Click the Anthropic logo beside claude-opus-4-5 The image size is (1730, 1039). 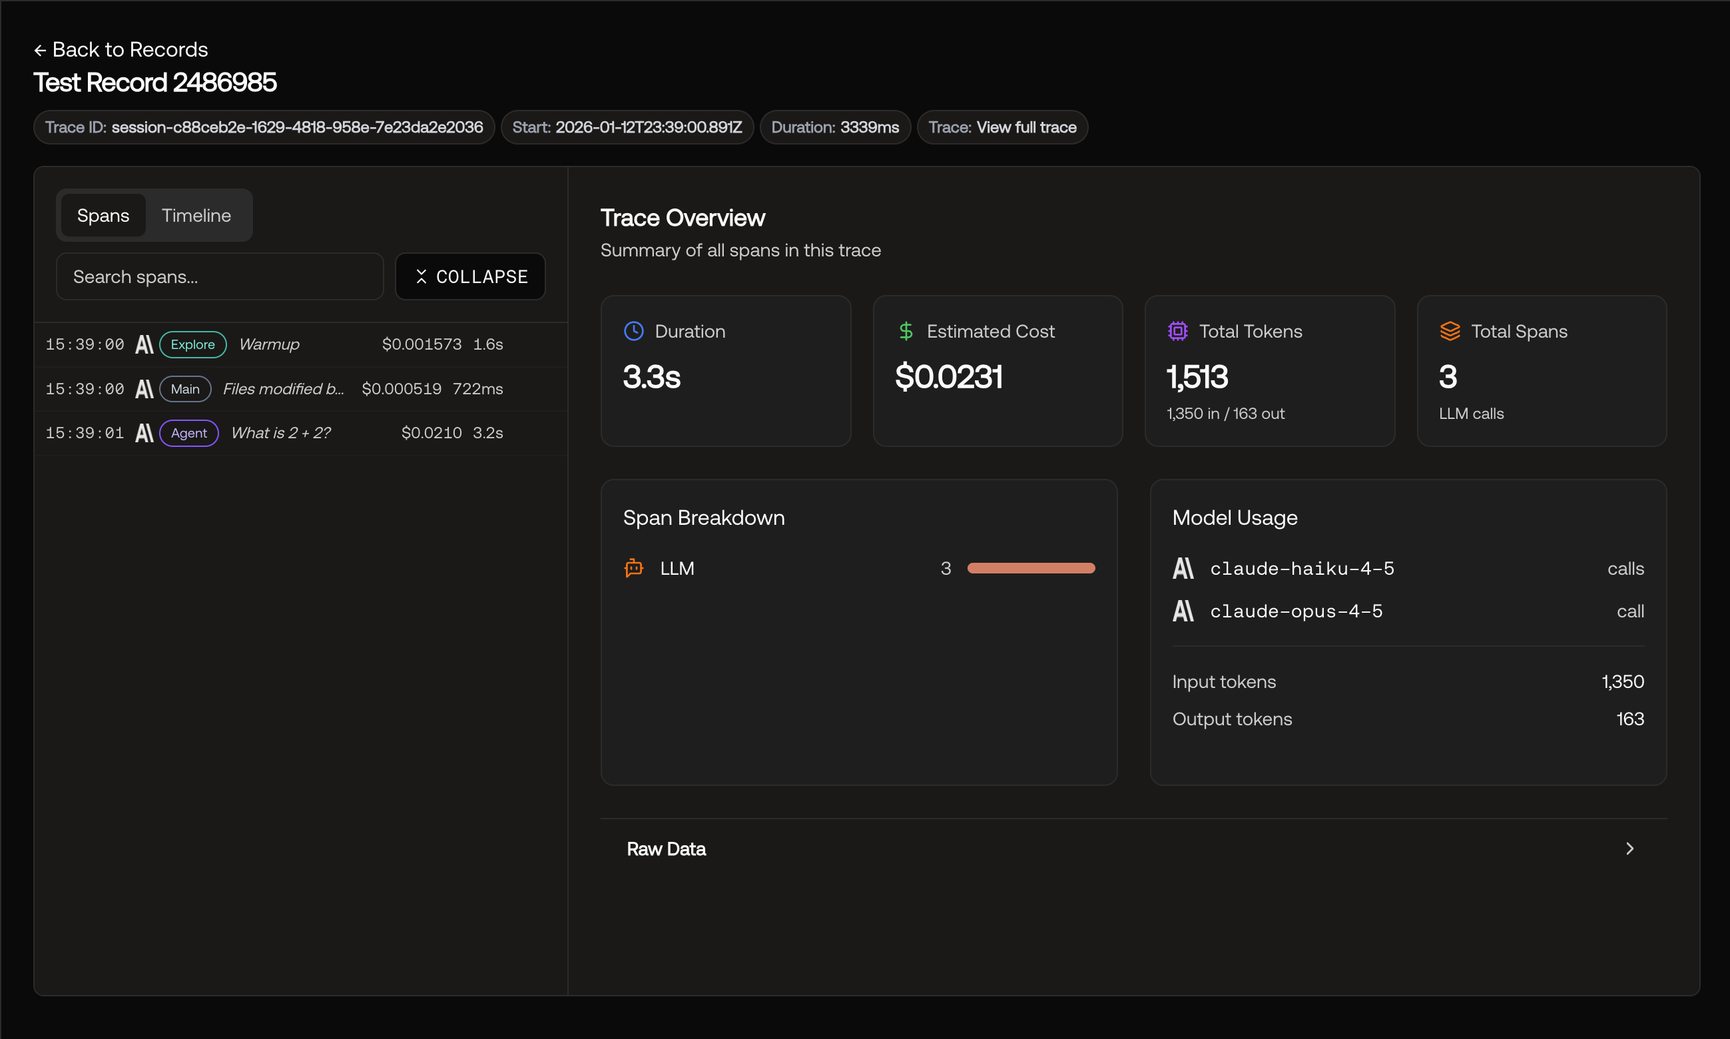[x=1183, y=611]
